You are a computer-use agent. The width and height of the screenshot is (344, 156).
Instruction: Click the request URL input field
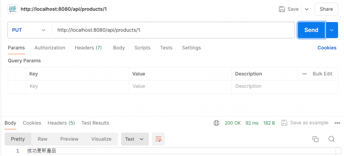click(x=173, y=30)
